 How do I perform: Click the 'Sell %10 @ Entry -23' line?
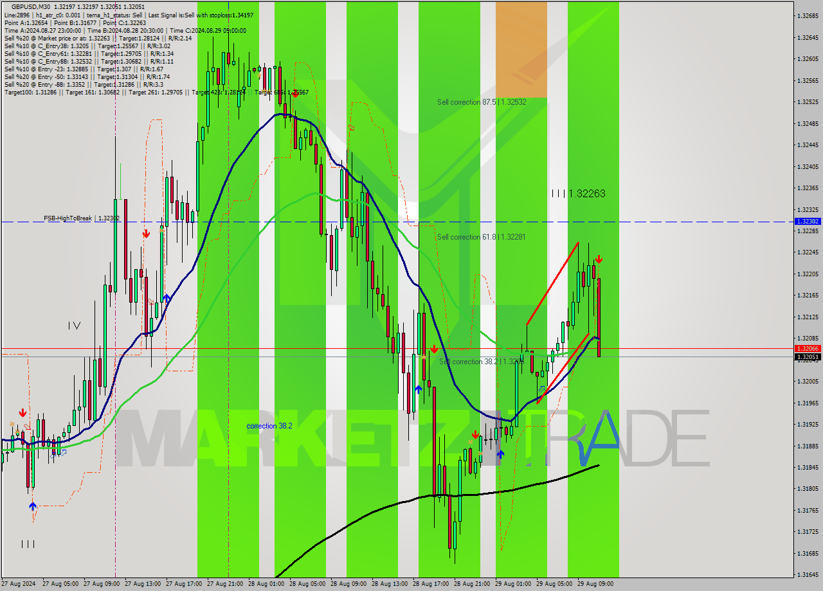pyautogui.click(x=84, y=69)
